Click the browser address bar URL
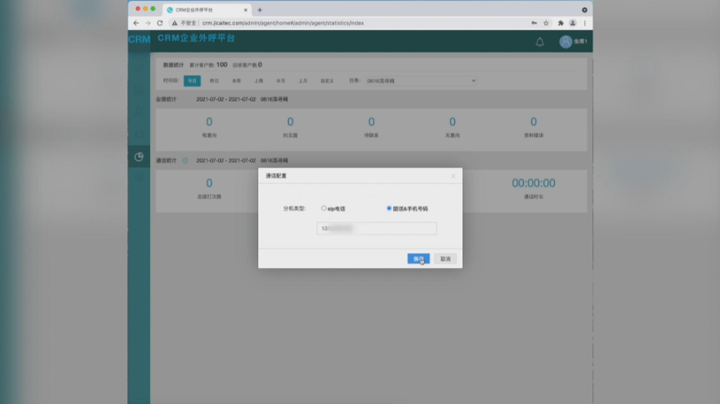 pos(282,23)
